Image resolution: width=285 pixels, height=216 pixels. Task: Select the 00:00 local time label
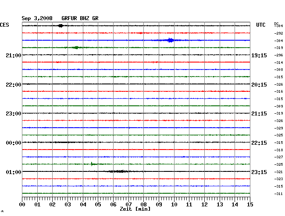(14, 143)
